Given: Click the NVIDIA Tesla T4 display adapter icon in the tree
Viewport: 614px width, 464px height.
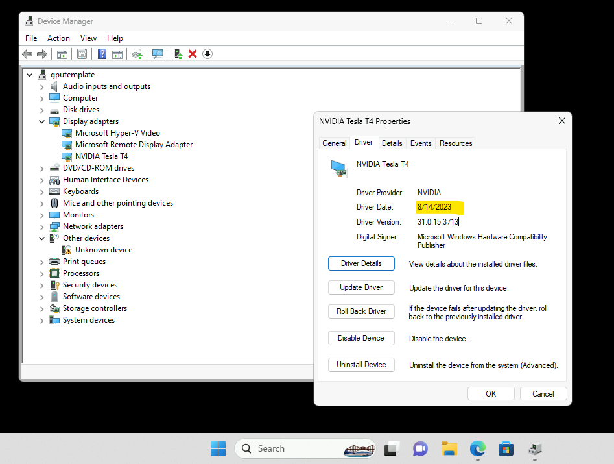Looking at the screenshot, I should (67, 156).
